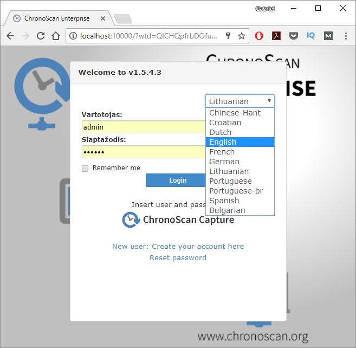The width and height of the screenshot is (356, 348).
Task: Reload the ChronoScan page
Action: pyautogui.click(x=41, y=36)
